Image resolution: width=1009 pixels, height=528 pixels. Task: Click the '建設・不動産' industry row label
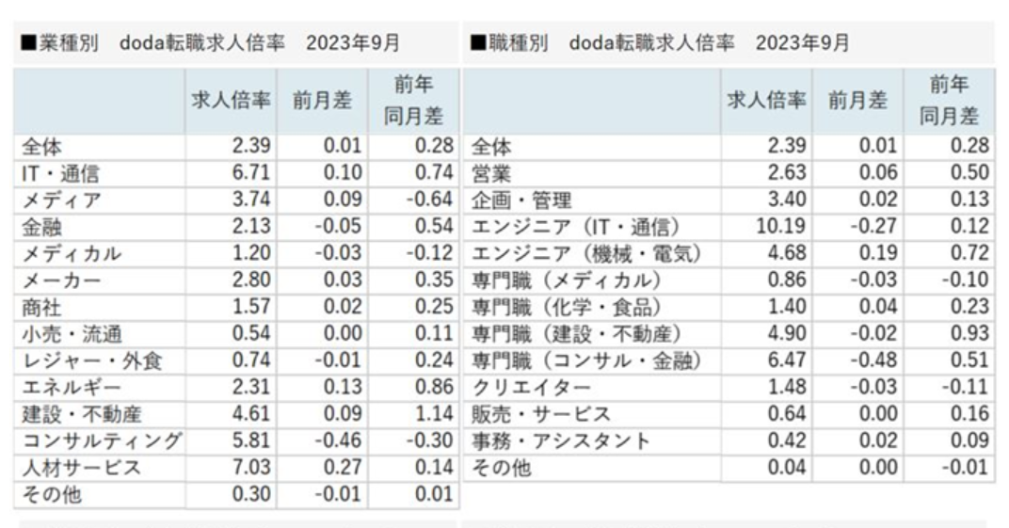pos(82,415)
